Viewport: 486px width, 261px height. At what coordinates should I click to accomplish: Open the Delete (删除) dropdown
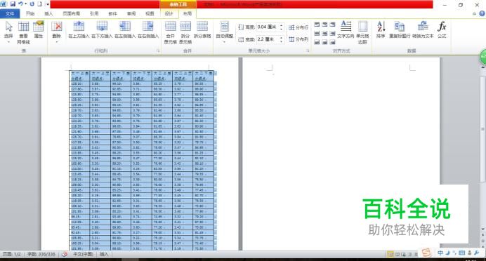(57, 32)
